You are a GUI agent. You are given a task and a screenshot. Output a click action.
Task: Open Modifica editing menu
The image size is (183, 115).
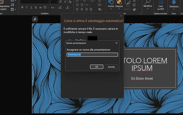148,5
